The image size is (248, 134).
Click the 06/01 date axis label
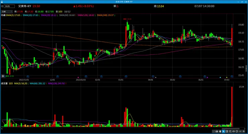[x=201, y=80]
